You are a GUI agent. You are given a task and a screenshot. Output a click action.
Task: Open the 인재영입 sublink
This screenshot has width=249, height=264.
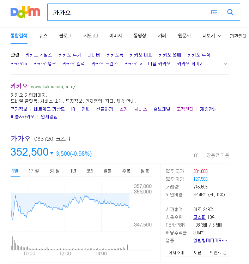click(49, 116)
